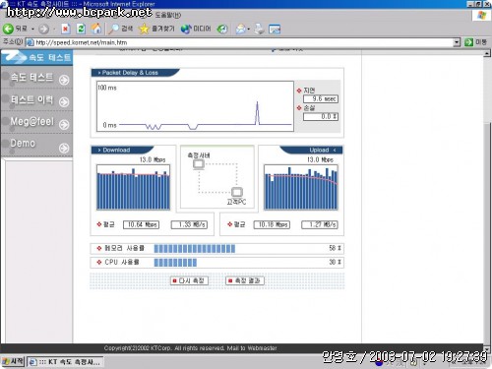Click the 측정 결과 results button

245,280
